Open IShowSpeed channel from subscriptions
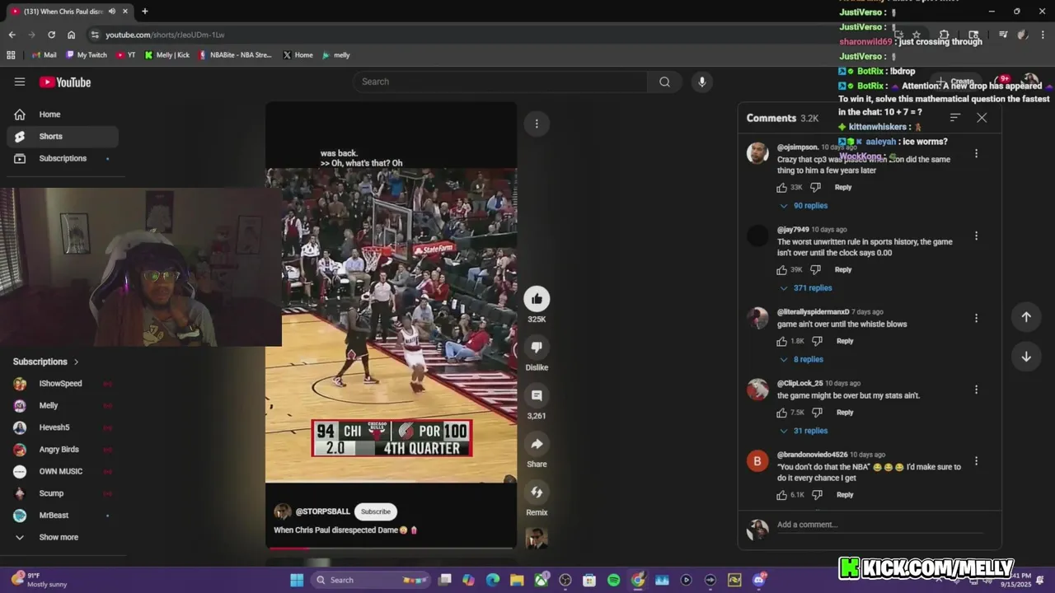Screen dimensions: 1055x593 click(x=59, y=384)
